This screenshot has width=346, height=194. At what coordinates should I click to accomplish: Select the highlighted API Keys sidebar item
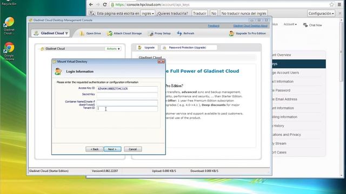pyautogui.click(x=299, y=64)
